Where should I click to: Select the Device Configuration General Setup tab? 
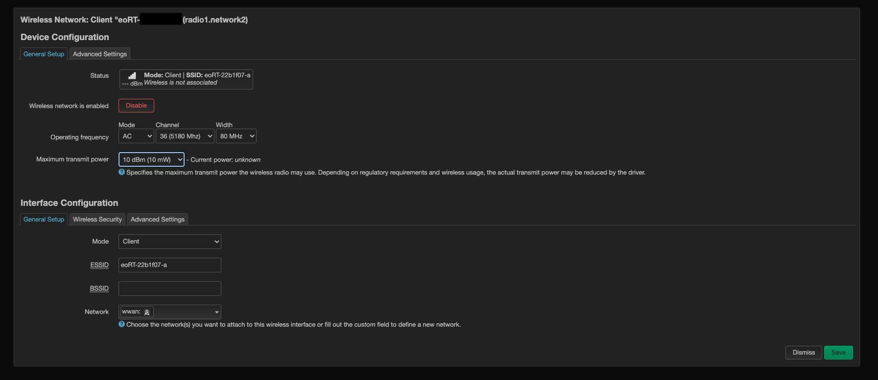43,54
